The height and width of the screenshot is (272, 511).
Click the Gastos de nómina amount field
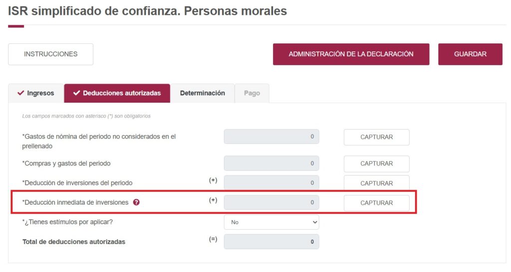[x=271, y=136]
